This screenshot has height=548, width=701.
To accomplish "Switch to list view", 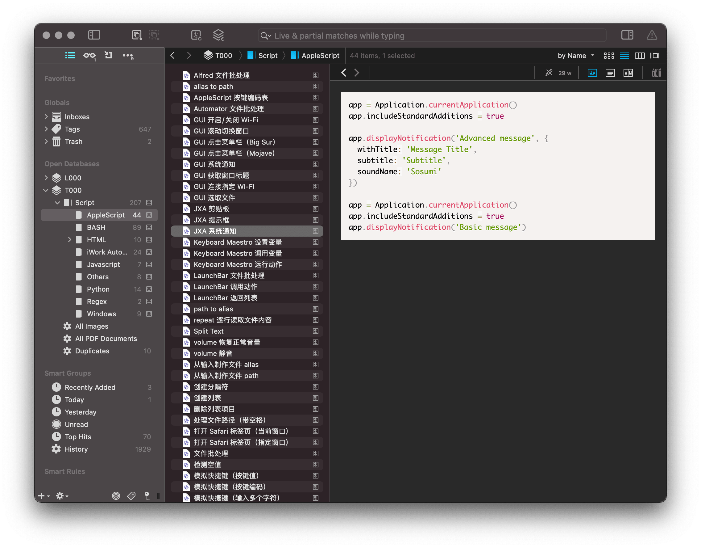I will tap(624, 56).
